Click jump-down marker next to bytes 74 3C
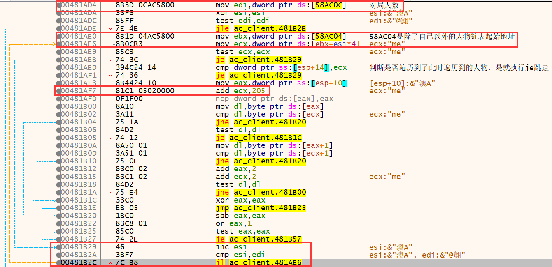Screen dimensions: 552x267 [x=110, y=60]
